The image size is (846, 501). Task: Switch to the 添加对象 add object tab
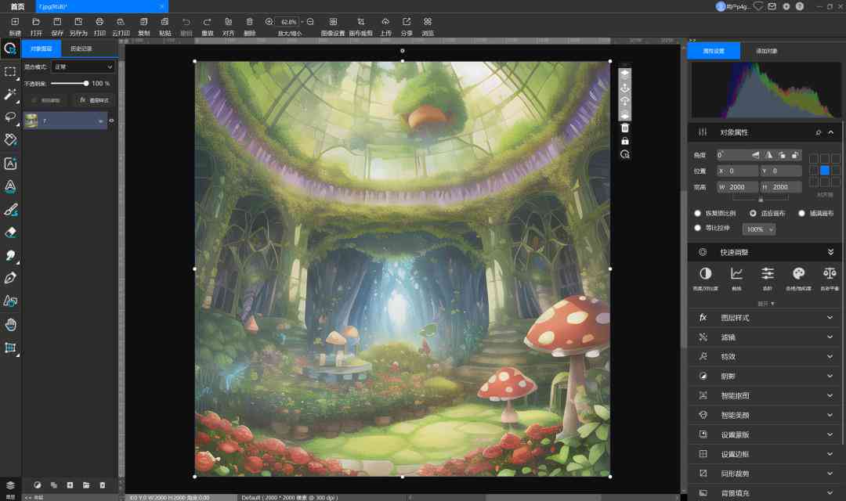(766, 51)
